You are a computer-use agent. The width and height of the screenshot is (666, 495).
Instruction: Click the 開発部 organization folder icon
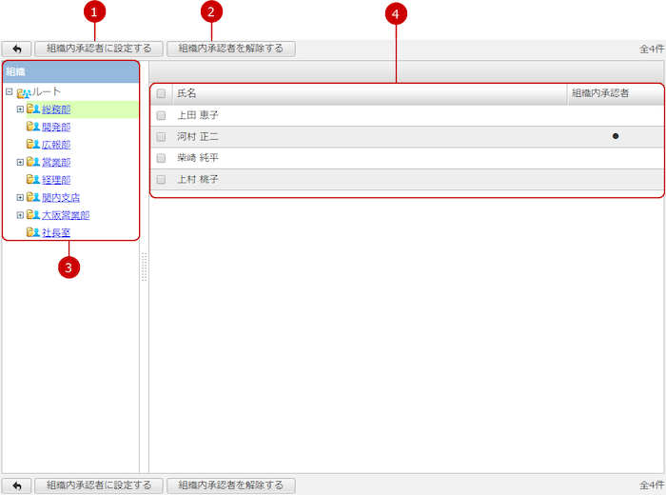click(33, 128)
